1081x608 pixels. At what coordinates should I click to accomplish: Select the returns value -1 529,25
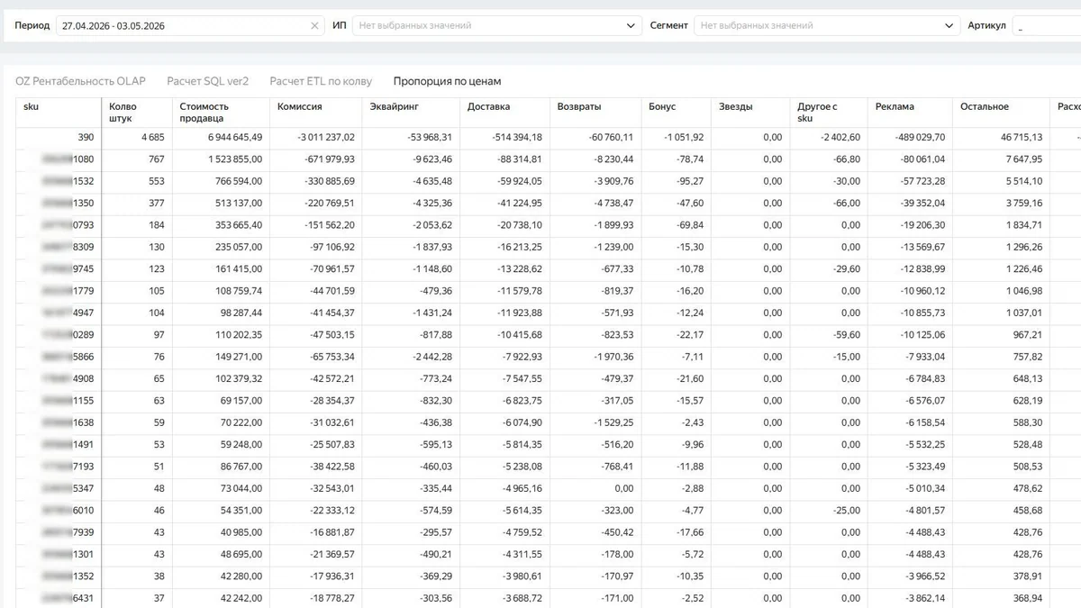(613, 422)
